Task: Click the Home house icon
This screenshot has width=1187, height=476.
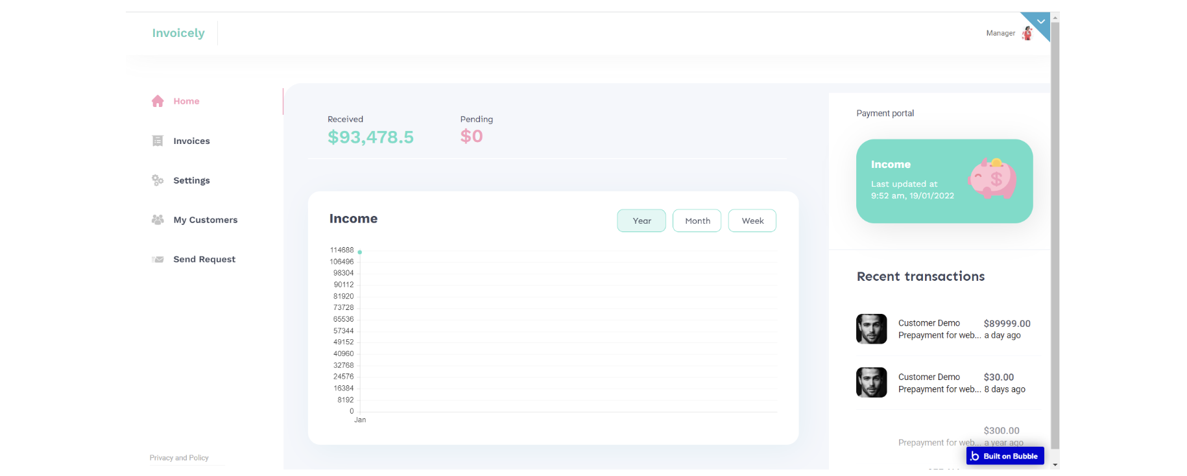Action: (x=158, y=101)
